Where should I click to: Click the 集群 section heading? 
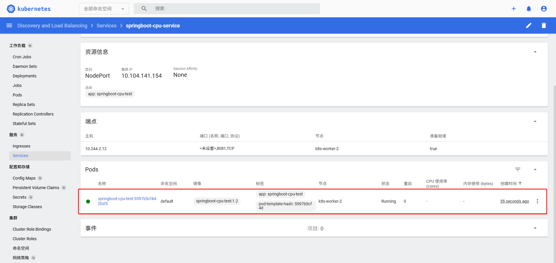tap(13, 218)
